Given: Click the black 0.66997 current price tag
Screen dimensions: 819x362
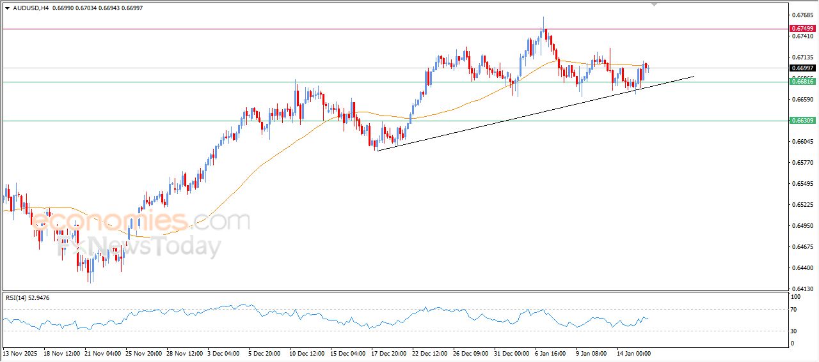Looking at the screenshot, I should [x=802, y=68].
